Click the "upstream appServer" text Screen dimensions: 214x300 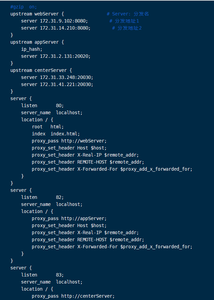click(37, 42)
